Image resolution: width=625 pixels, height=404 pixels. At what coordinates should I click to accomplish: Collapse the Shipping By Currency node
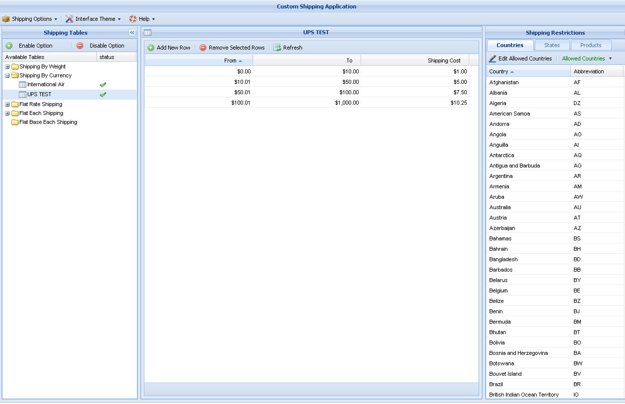[x=7, y=75]
